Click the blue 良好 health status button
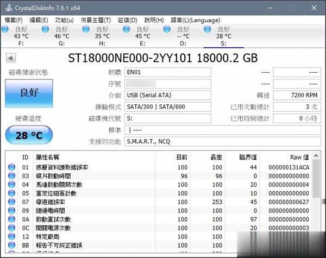 click(x=29, y=93)
